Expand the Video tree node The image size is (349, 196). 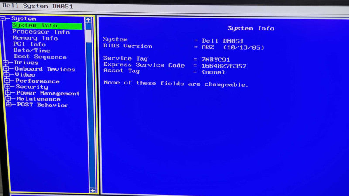click(7, 74)
